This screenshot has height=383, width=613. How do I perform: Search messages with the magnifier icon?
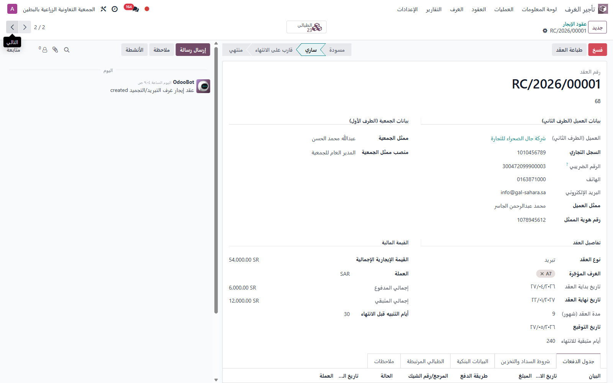click(x=67, y=50)
